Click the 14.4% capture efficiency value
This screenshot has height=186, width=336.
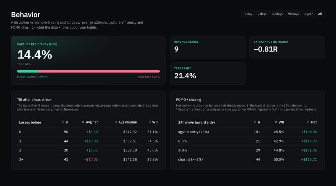tap(35, 55)
